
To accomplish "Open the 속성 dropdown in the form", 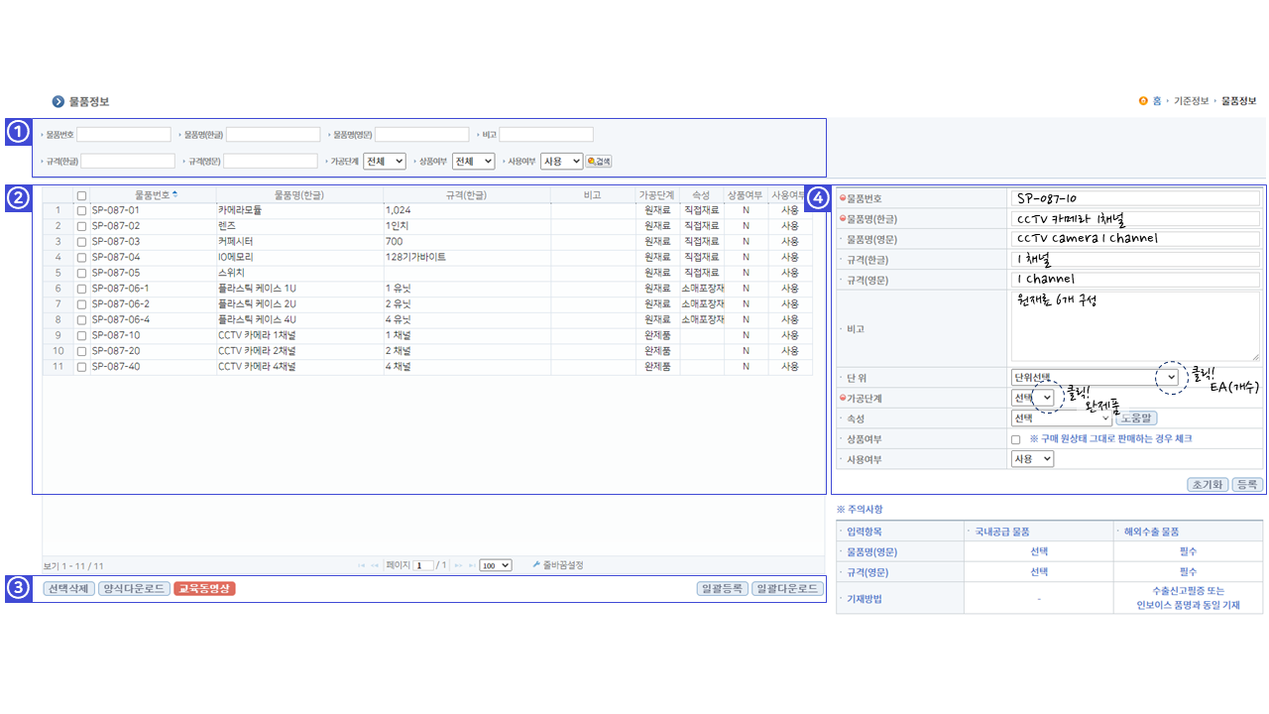I will click(1061, 418).
